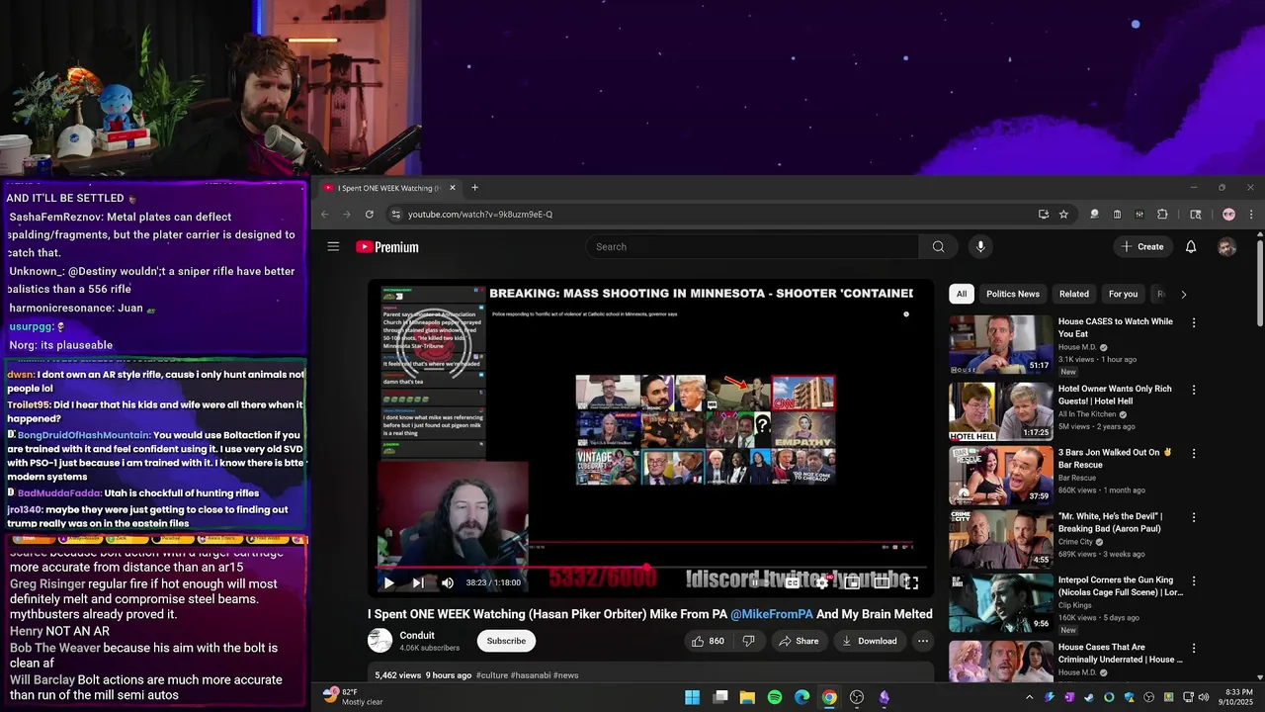Screen dimensions: 1265x712
Task: Create a new upload via the Create button
Action: (x=1143, y=246)
